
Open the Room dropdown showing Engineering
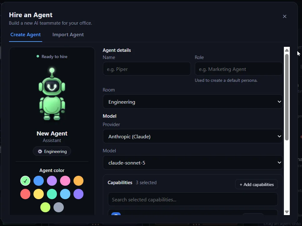pos(193,101)
